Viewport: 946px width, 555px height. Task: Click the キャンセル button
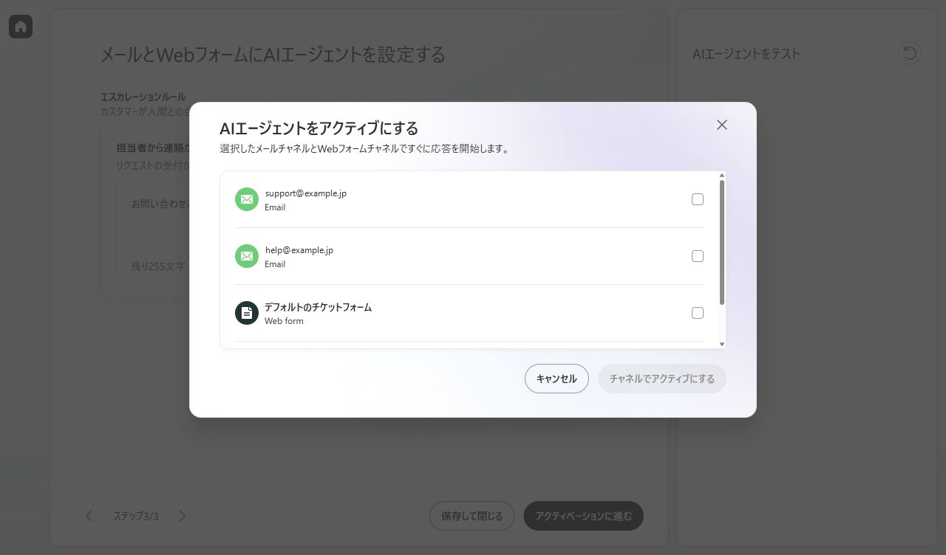tap(557, 379)
